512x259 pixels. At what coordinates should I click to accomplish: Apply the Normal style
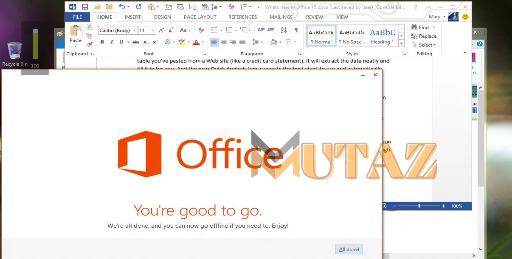321,36
